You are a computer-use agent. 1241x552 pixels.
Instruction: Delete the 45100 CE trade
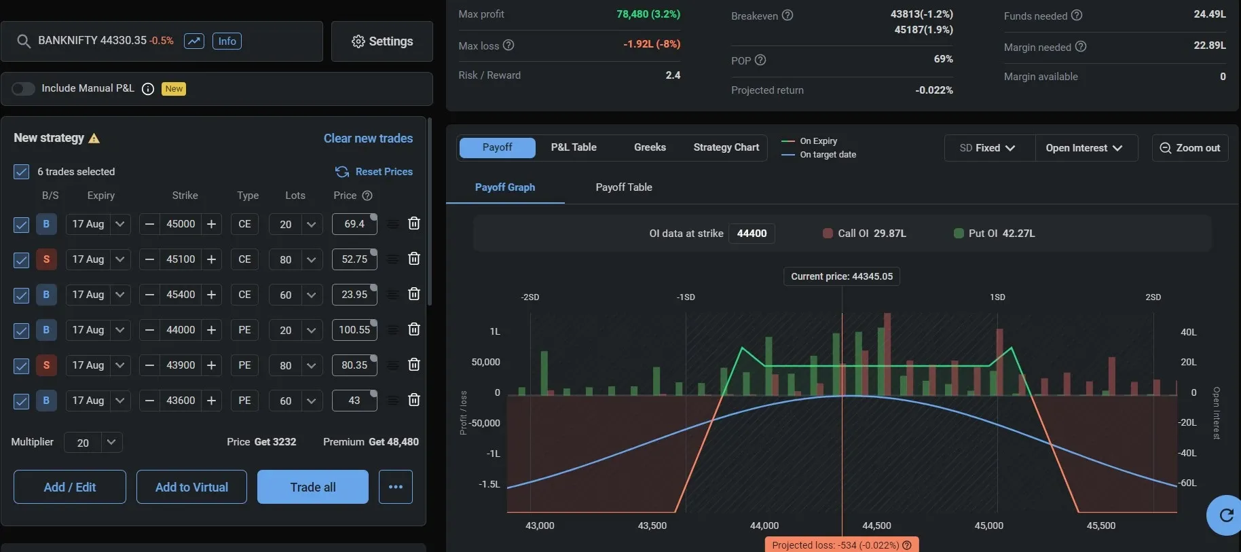414,259
